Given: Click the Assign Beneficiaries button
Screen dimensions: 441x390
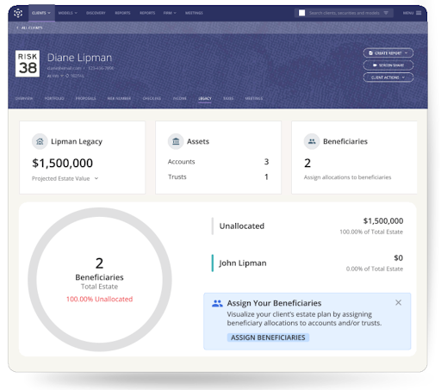Looking at the screenshot, I should 268,337.
